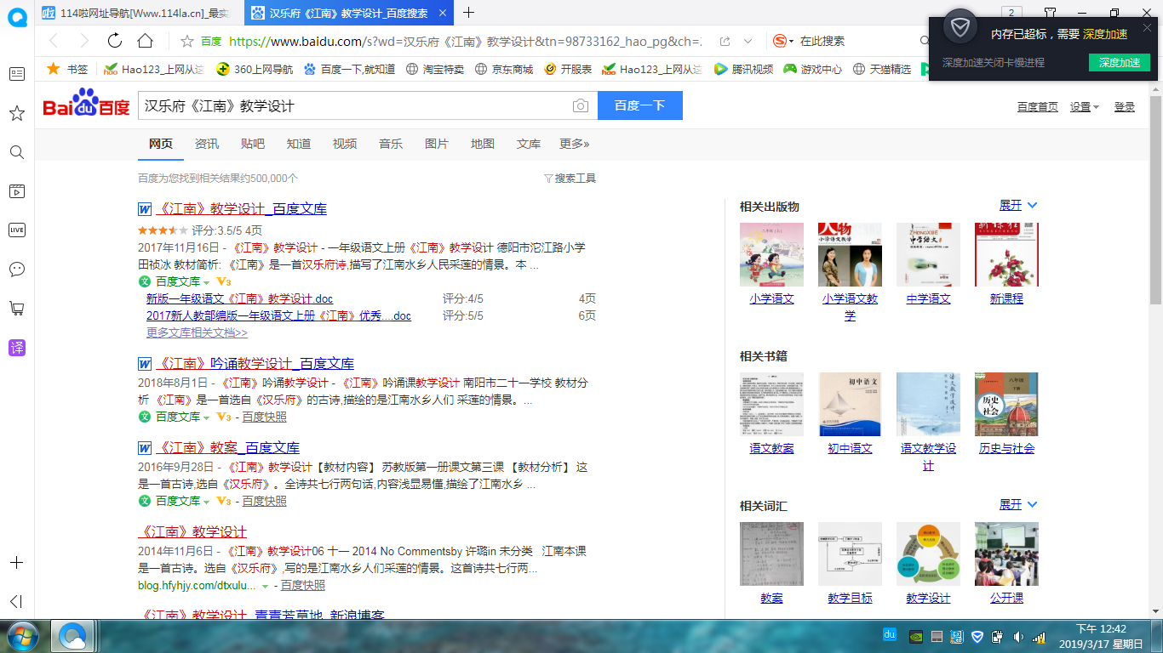Open the Windows Start button
This screenshot has width=1163, height=653.
click(x=21, y=635)
